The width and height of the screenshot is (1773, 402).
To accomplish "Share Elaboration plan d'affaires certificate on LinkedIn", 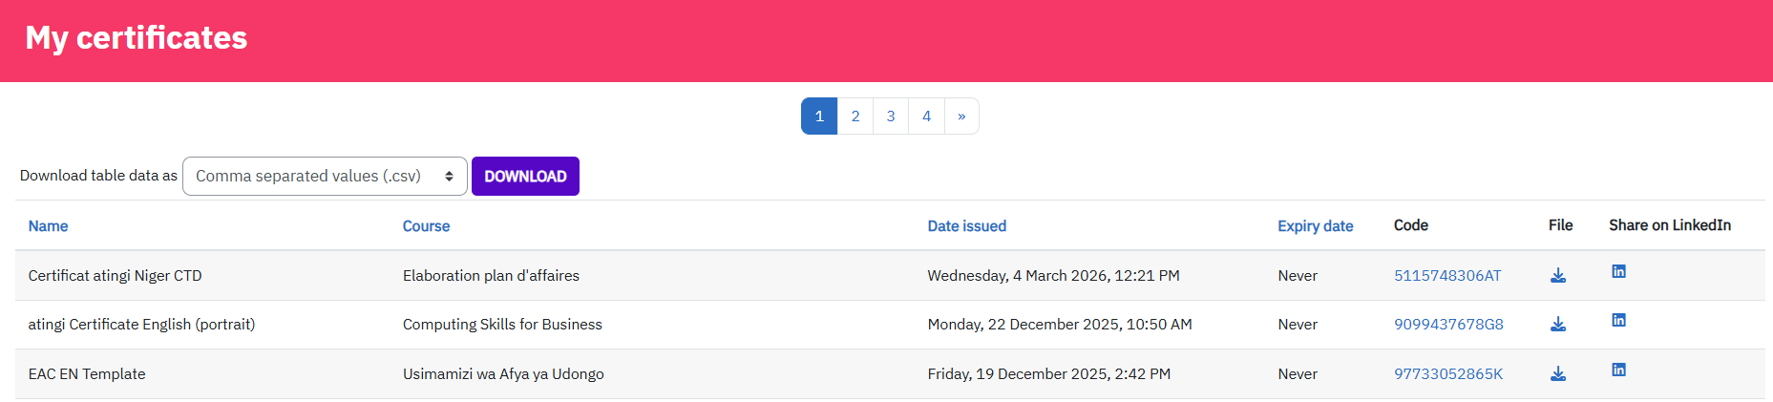I will [1618, 271].
